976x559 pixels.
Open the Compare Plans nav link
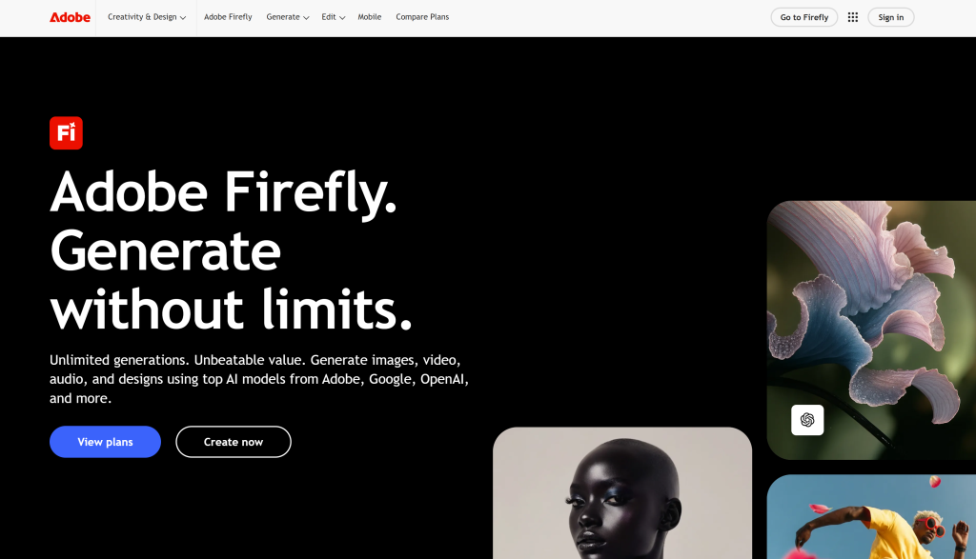click(x=422, y=17)
